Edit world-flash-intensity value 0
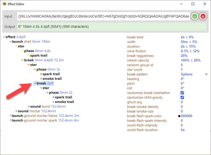This screenshot has width=211, height=155. click(182, 125)
